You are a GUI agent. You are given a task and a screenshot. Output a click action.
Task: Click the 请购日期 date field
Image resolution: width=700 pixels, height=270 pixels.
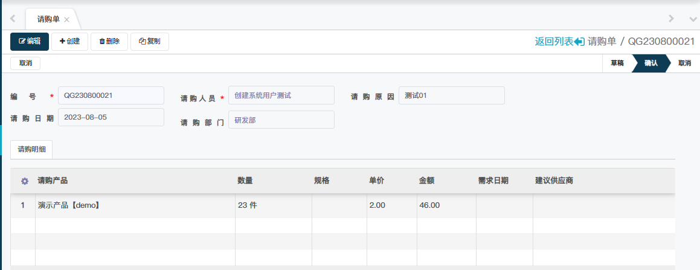111,117
